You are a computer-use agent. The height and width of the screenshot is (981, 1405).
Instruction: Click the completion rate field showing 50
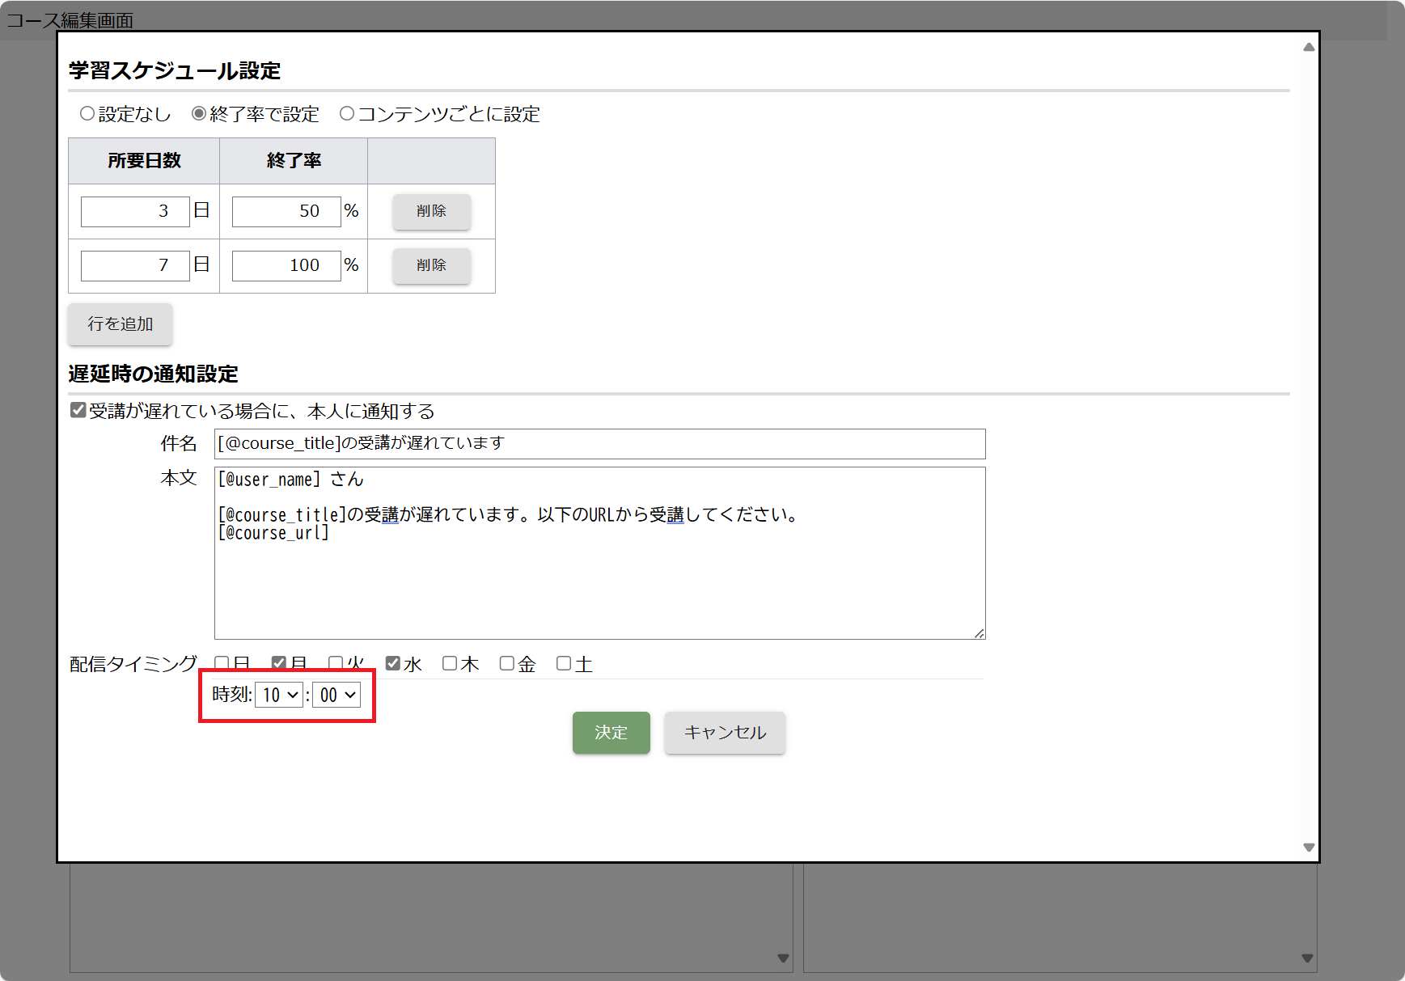pyautogui.click(x=286, y=211)
